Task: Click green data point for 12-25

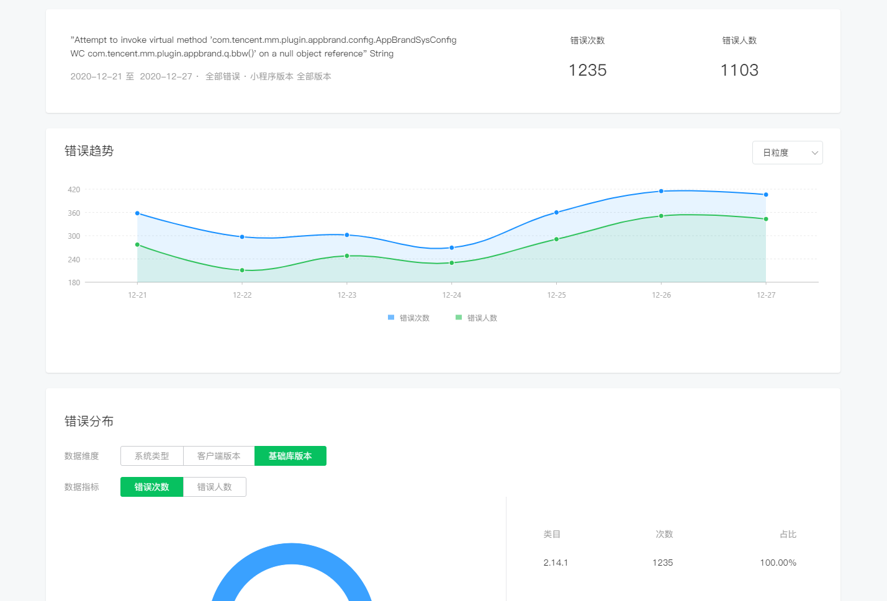Action: pyautogui.click(x=556, y=239)
